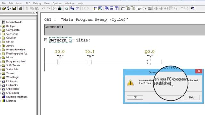Click the Online/Offline partner toolbar icon
This screenshot has width=205, height=115.
click(9, 9)
